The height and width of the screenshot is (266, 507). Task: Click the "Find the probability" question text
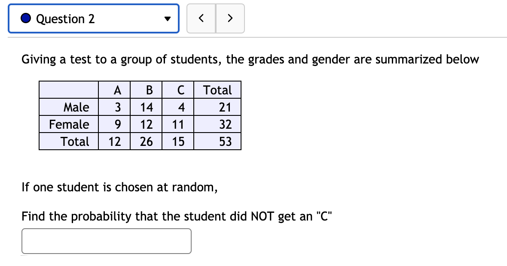point(177,217)
